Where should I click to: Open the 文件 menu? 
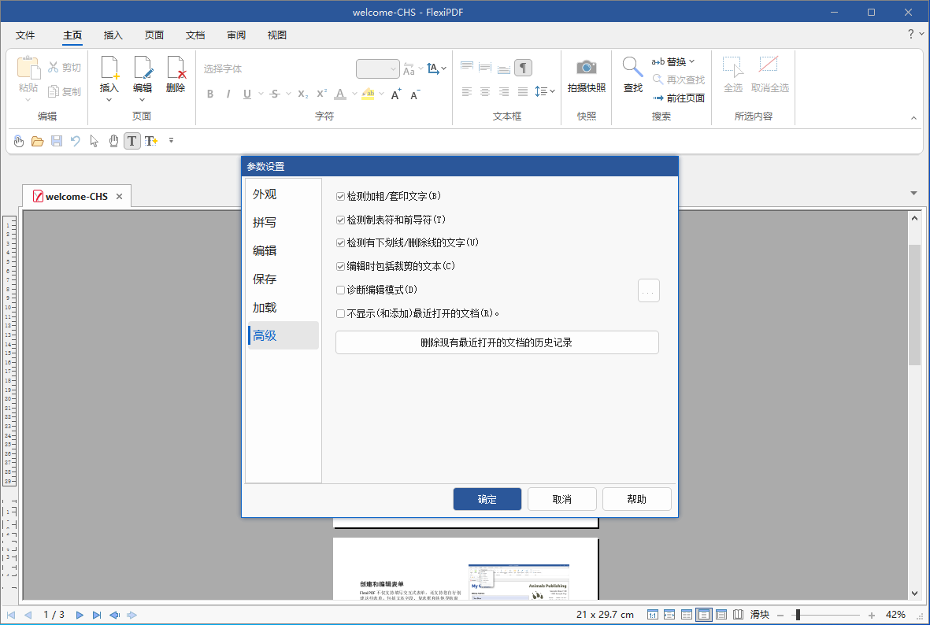tap(25, 35)
